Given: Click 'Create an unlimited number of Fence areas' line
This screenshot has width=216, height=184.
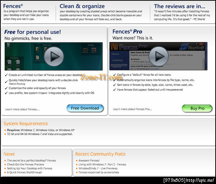Looking at the screenshot, I should coord(45,75).
